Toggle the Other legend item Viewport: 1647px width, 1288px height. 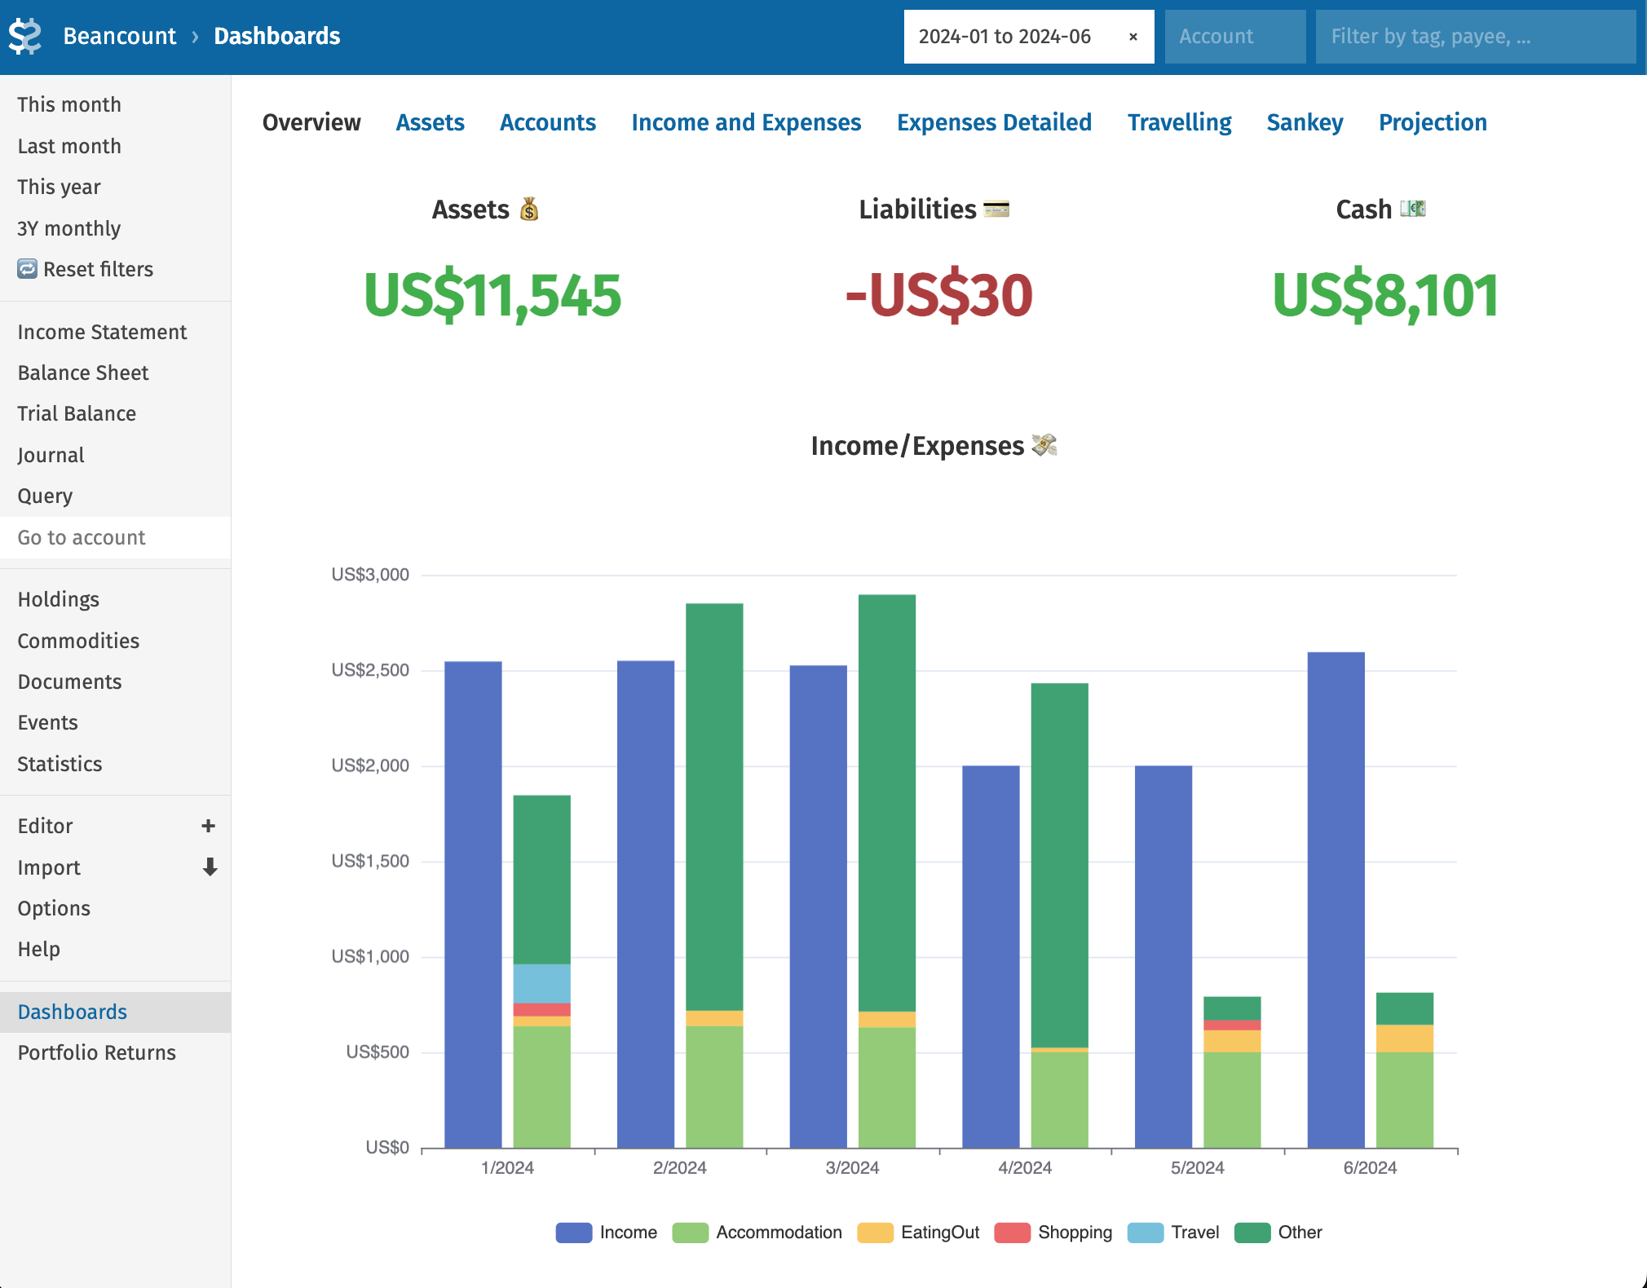(x=1278, y=1233)
